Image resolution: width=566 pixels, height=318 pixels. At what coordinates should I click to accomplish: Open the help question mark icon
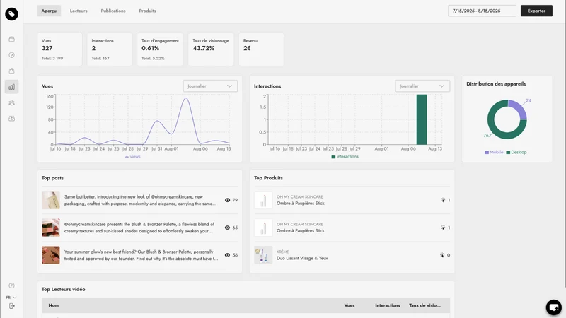point(11,285)
